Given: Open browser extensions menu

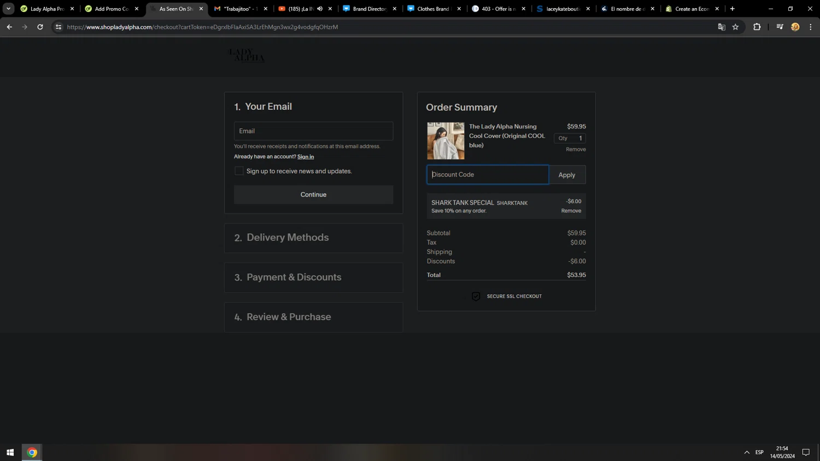Looking at the screenshot, I should [757, 27].
